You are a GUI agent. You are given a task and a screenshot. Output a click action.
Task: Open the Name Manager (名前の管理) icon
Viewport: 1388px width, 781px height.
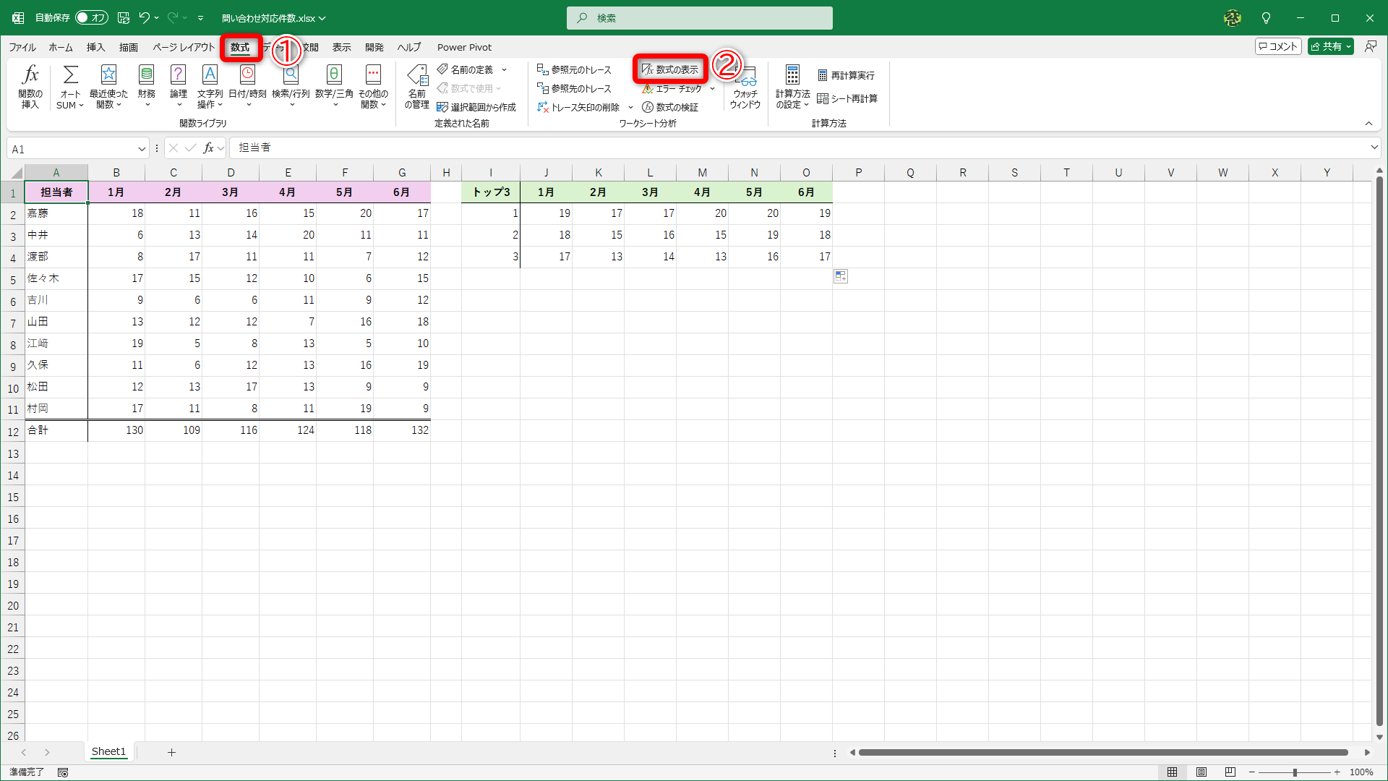tap(417, 85)
